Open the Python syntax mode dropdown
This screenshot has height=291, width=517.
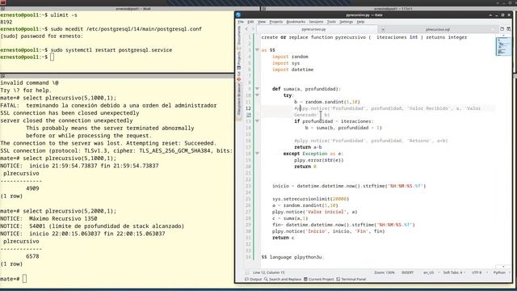coord(501,272)
